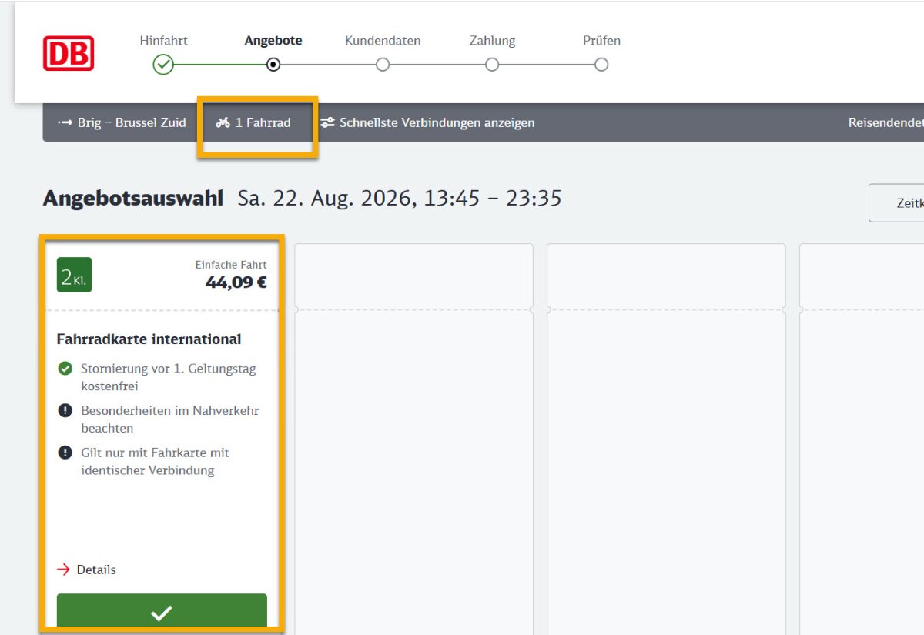Select the completed Hinfahrt step circle
The image size is (924, 635).
163,65
